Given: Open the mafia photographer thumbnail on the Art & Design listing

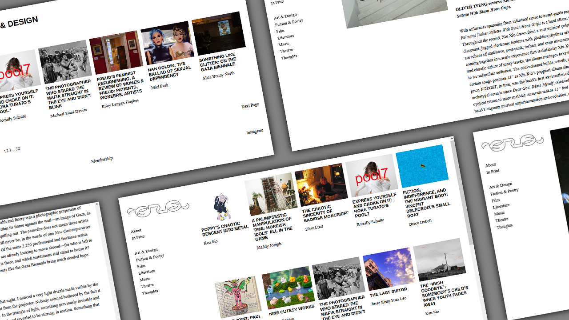Looking at the screenshot, I should [65, 62].
